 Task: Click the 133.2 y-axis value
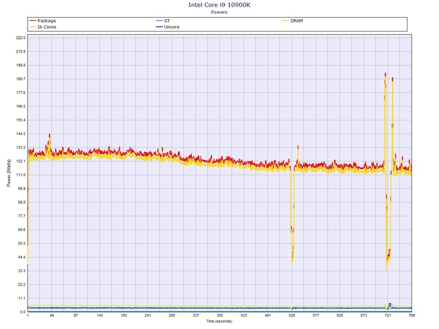[x=21, y=147]
